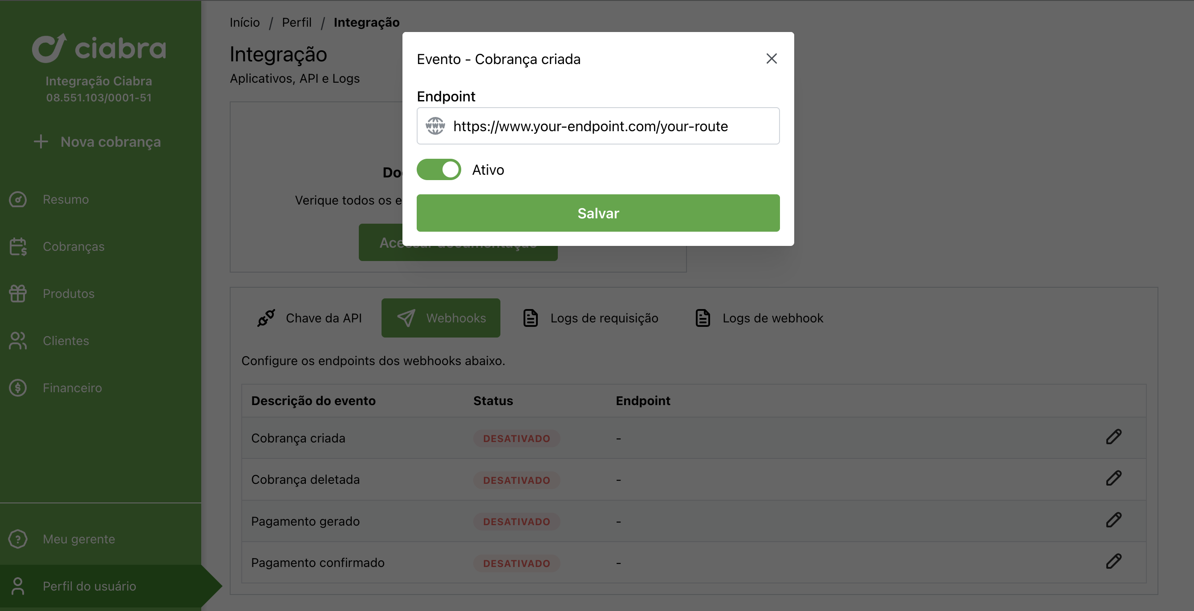1194x611 pixels.
Task: Click the www globe icon in Endpoint field
Action: pyautogui.click(x=435, y=126)
